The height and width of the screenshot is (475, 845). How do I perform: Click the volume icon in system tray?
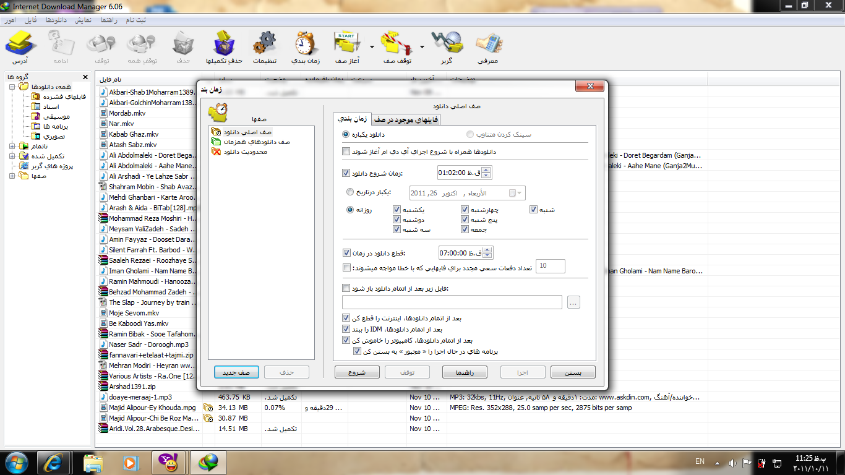(732, 463)
